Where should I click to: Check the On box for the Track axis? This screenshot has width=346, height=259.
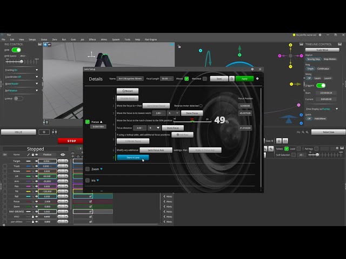5,166
